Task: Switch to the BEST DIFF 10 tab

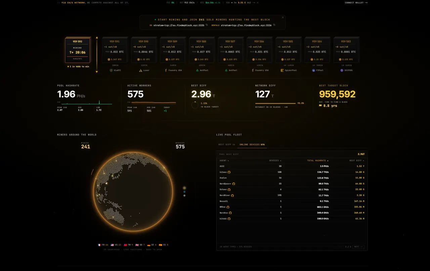Action: (227, 145)
